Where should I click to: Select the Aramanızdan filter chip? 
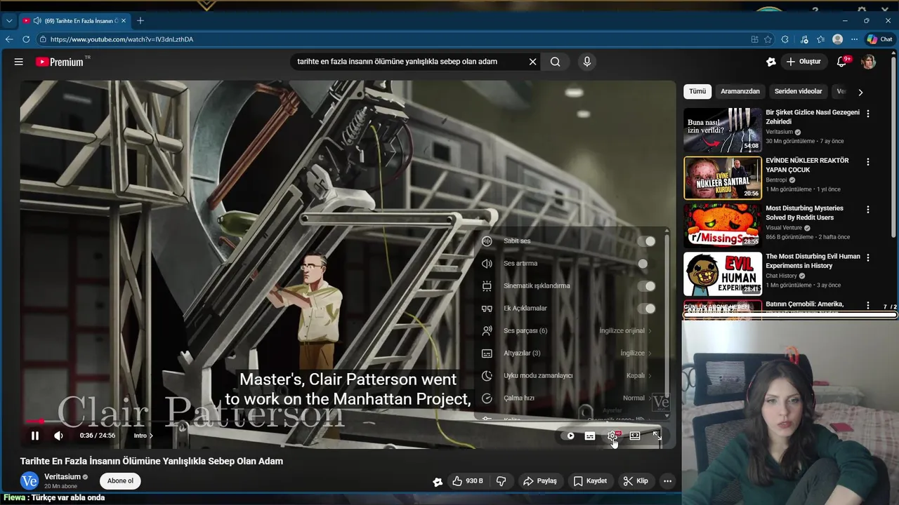point(740,91)
